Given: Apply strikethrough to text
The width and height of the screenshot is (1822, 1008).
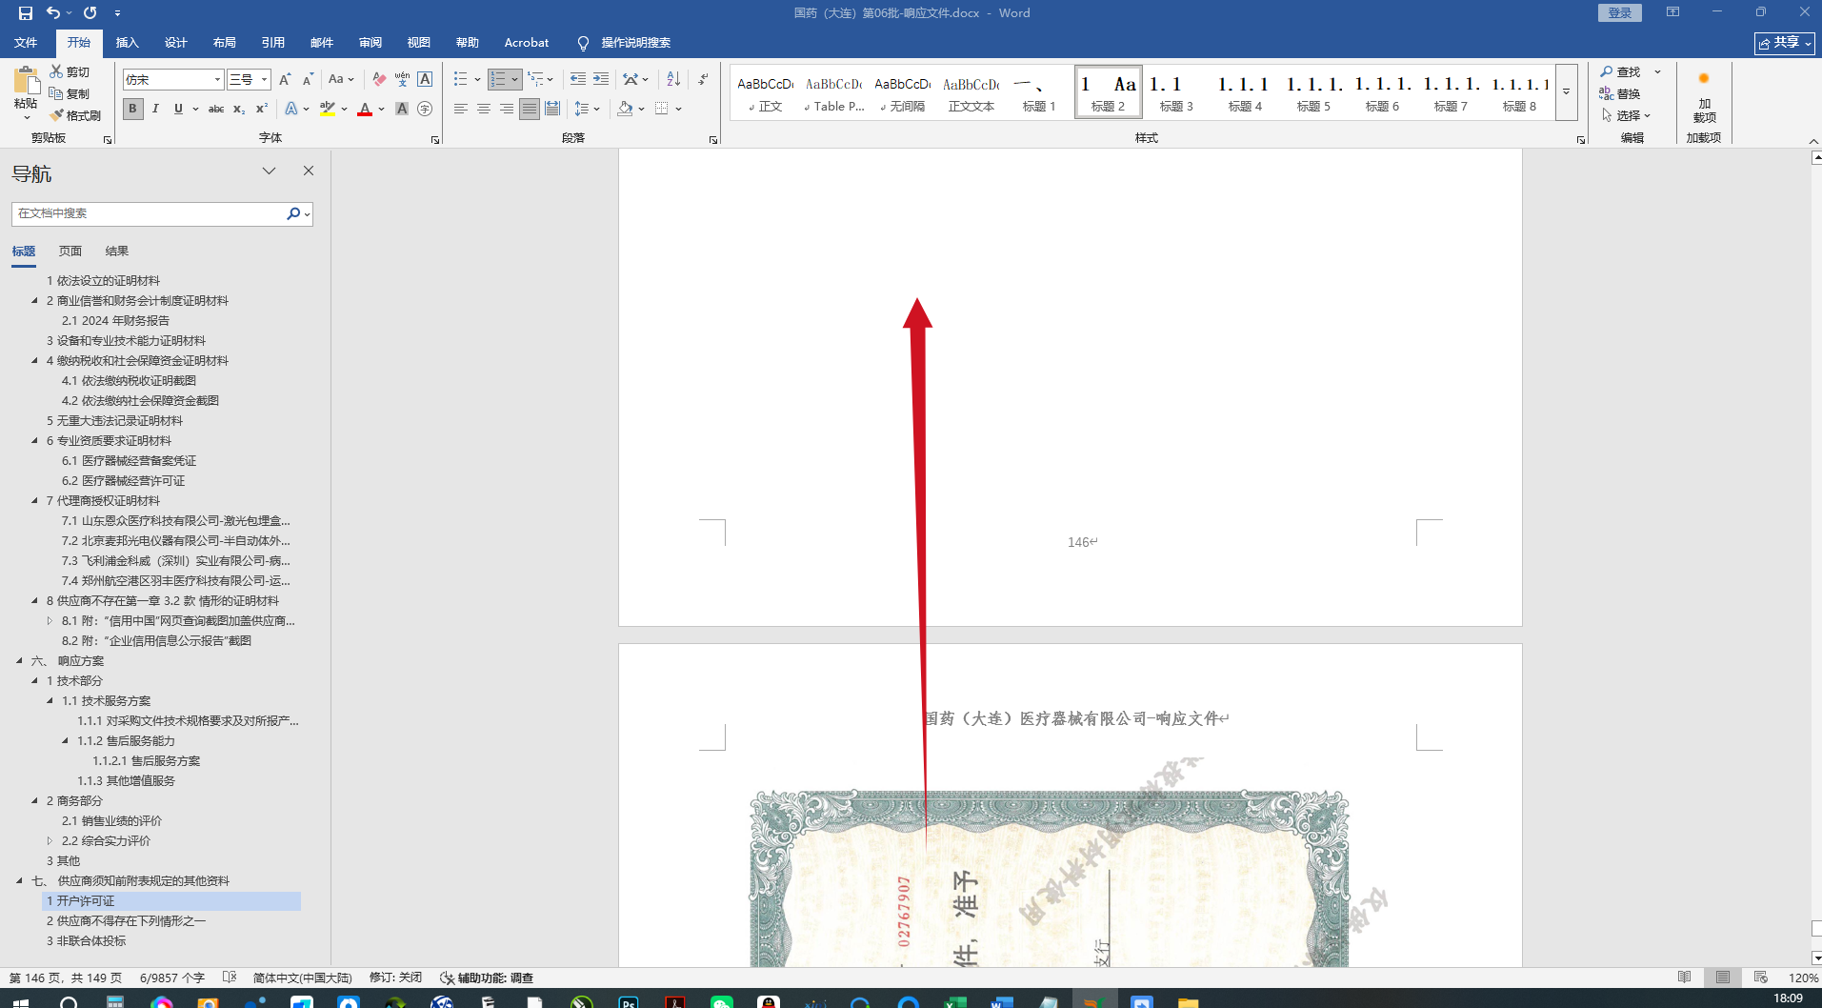Looking at the screenshot, I should 216,109.
